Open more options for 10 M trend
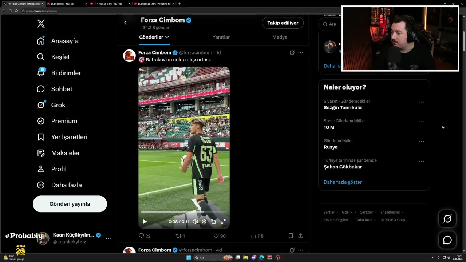Image resolution: width=466 pixels, height=262 pixels. (422, 122)
